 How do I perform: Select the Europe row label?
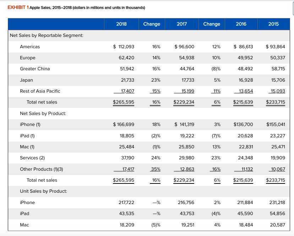[x=27, y=57]
